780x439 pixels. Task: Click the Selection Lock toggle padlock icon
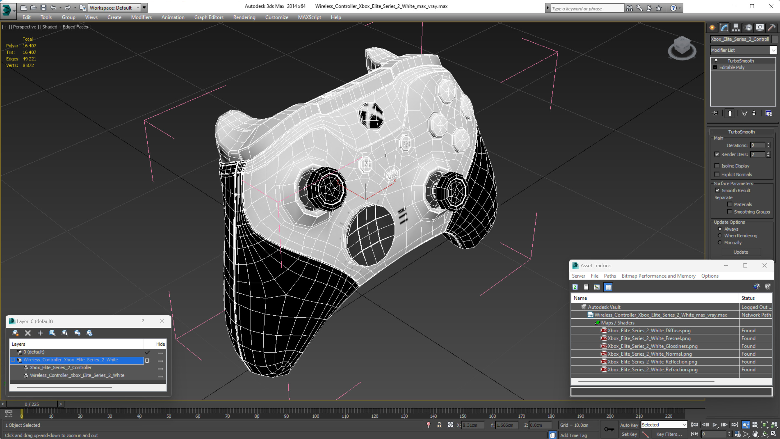[x=439, y=425]
